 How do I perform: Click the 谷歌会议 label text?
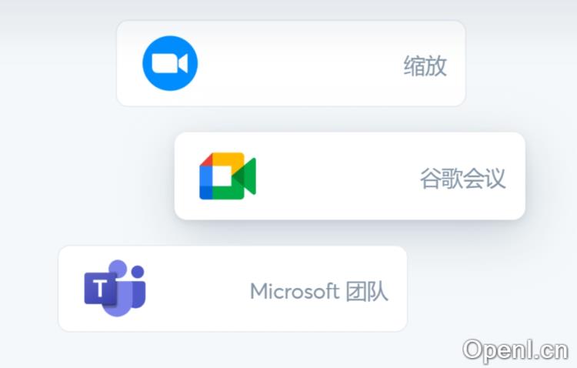click(462, 179)
